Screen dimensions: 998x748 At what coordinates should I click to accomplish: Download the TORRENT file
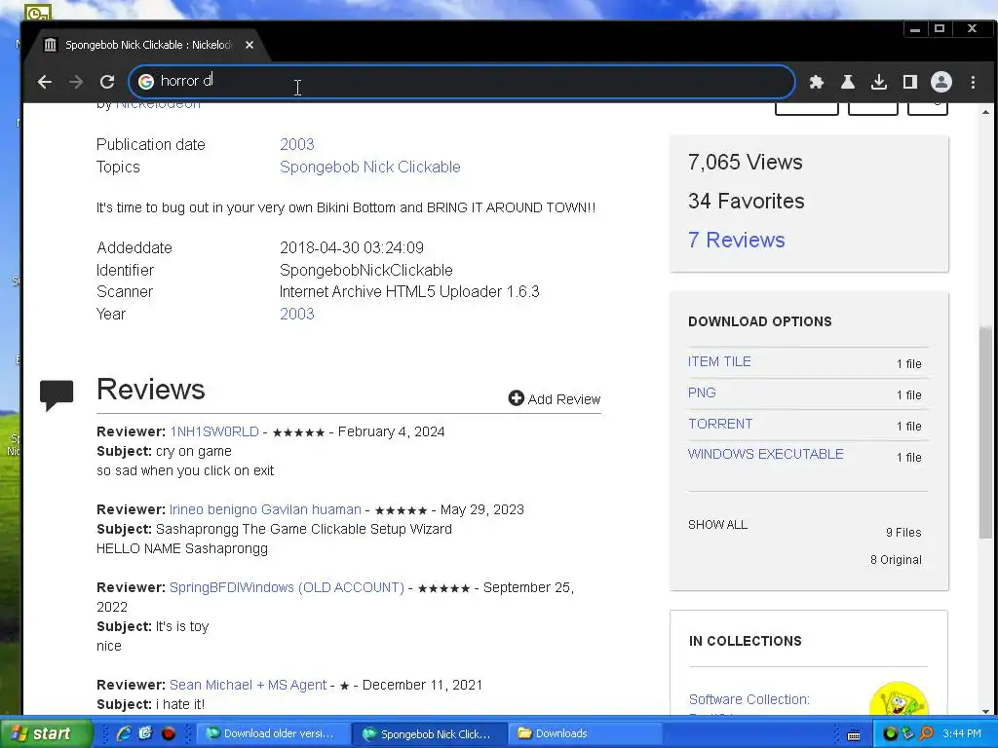(x=720, y=424)
